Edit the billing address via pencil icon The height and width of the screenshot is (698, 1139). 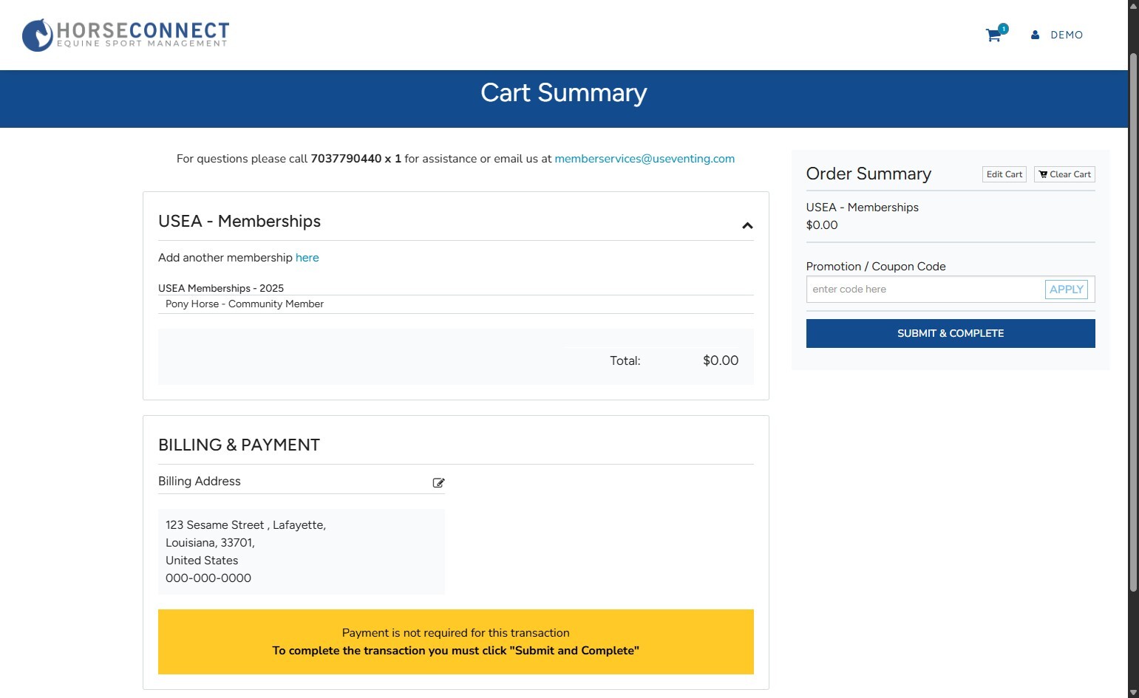point(438,482)
